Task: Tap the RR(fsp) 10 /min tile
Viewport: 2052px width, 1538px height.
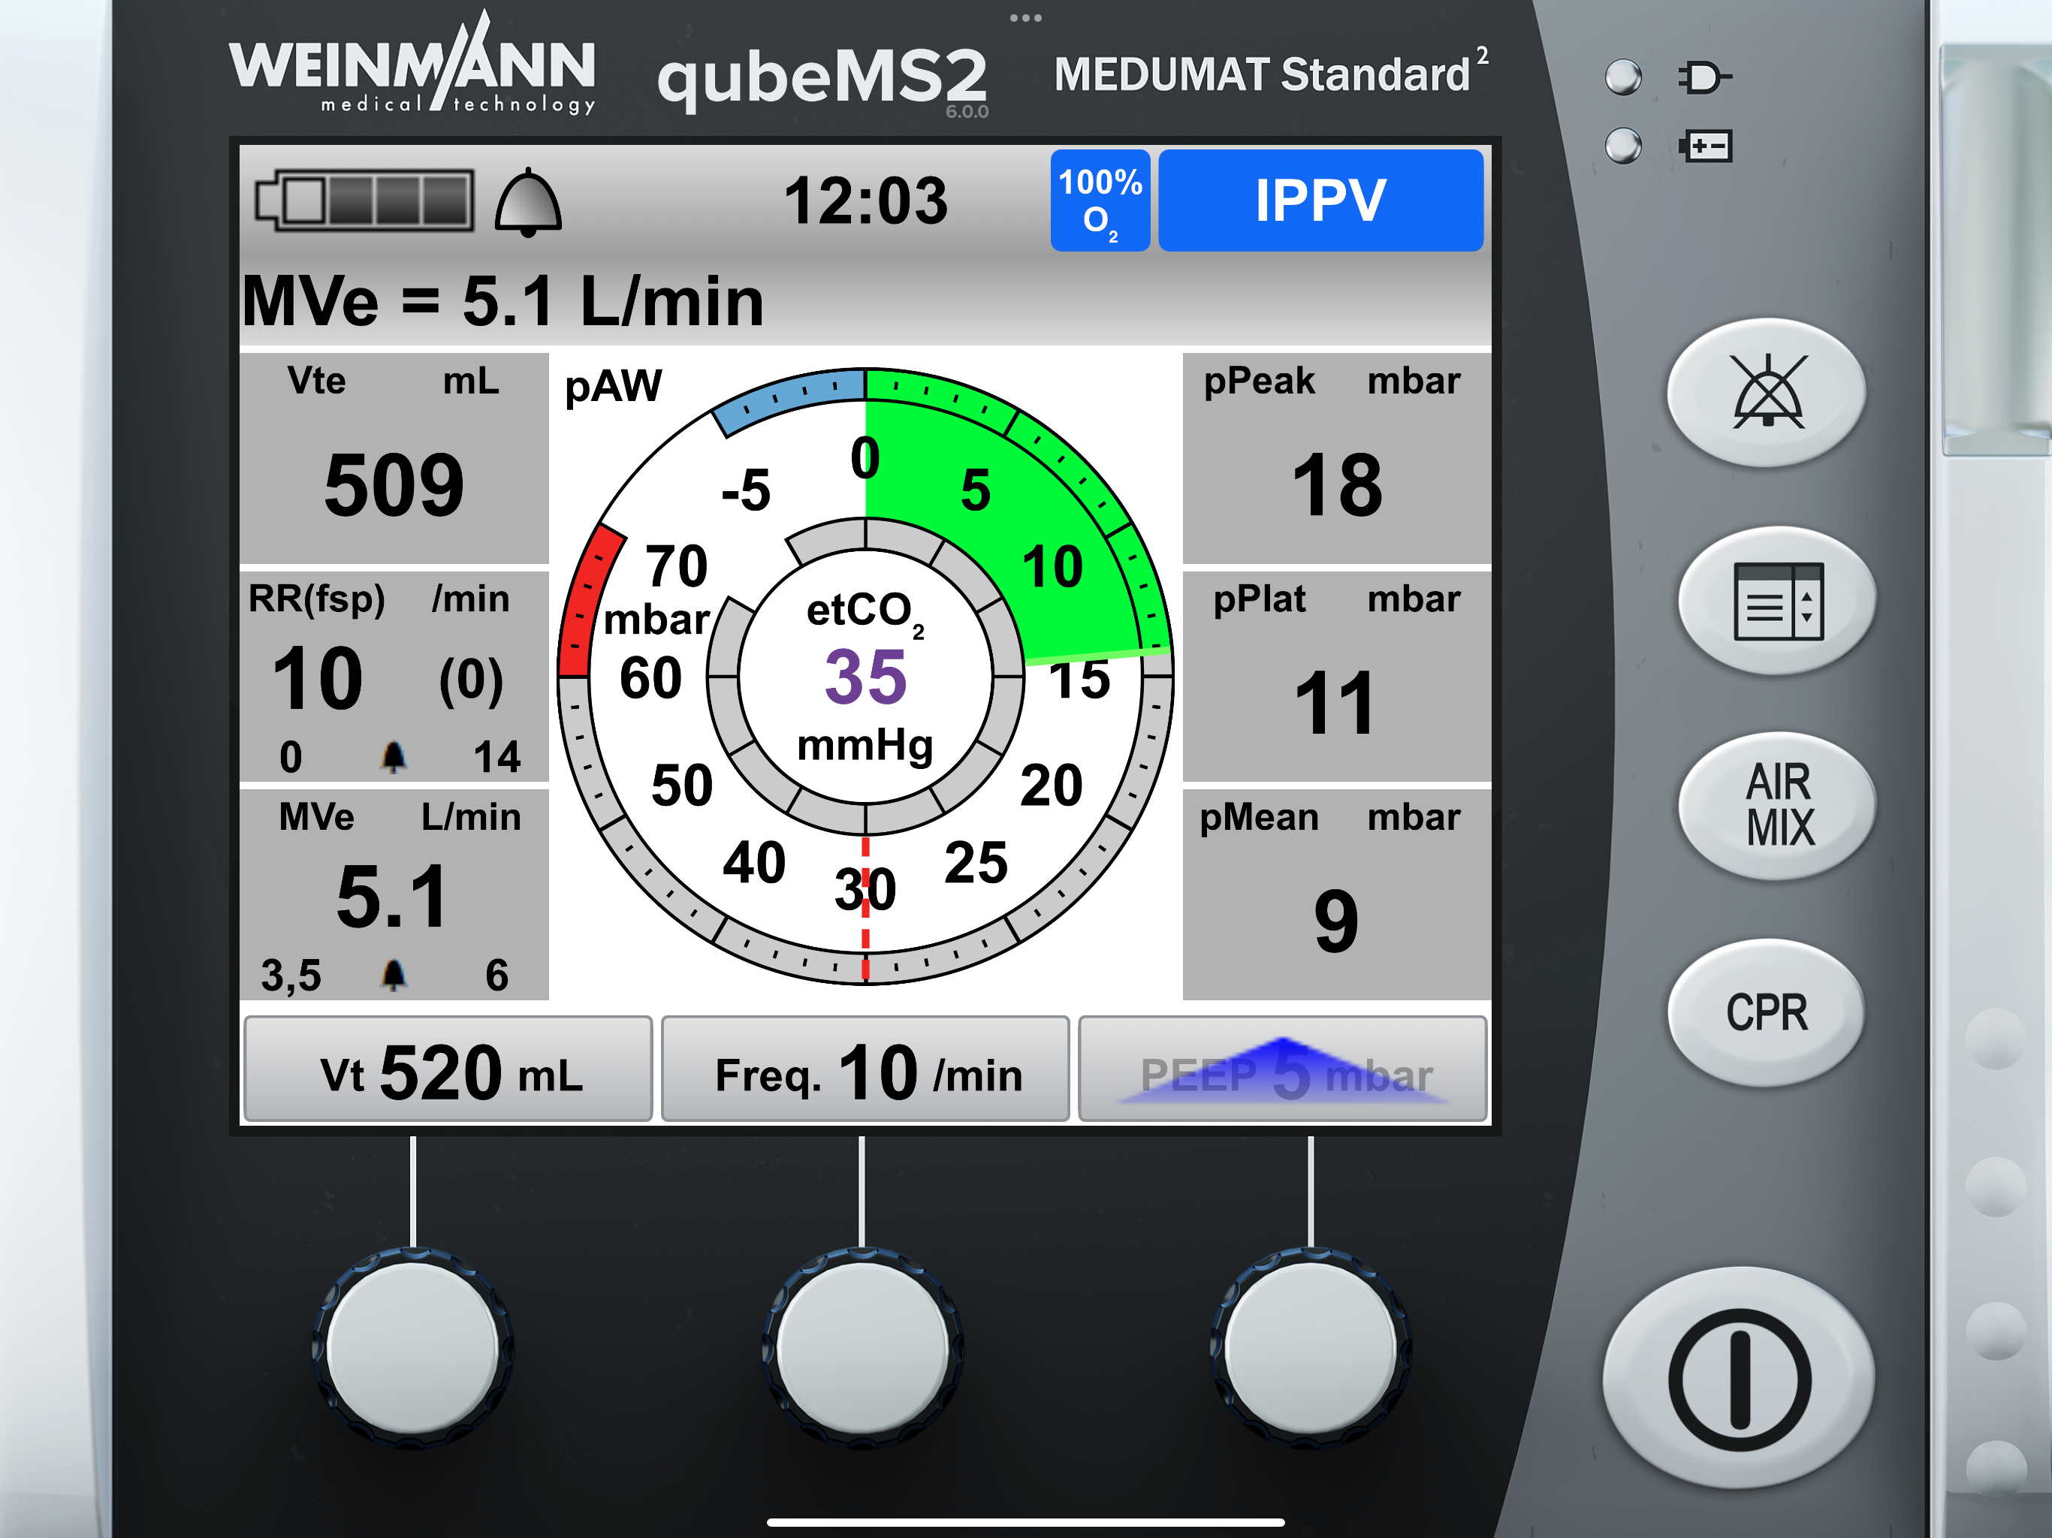Action: (394, 676)
